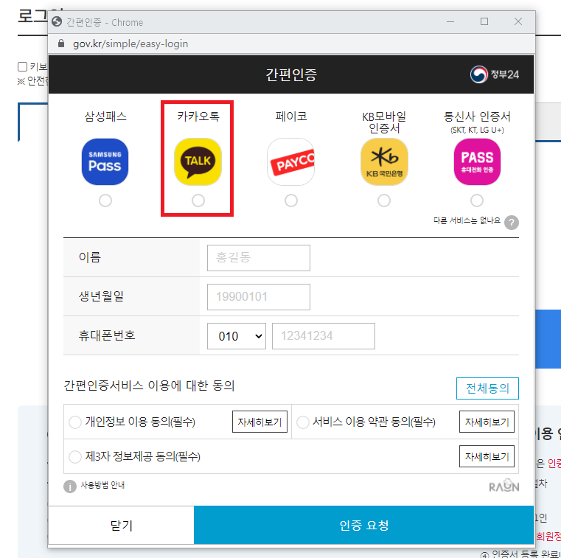Click the 삼성패스 label text
This screenshot has width=561, height=558.
point(105,116)
